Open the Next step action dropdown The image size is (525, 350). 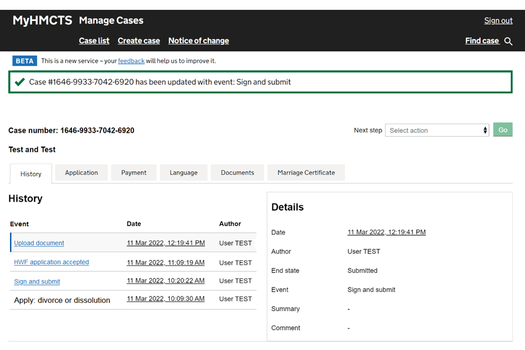pos(437,130)
